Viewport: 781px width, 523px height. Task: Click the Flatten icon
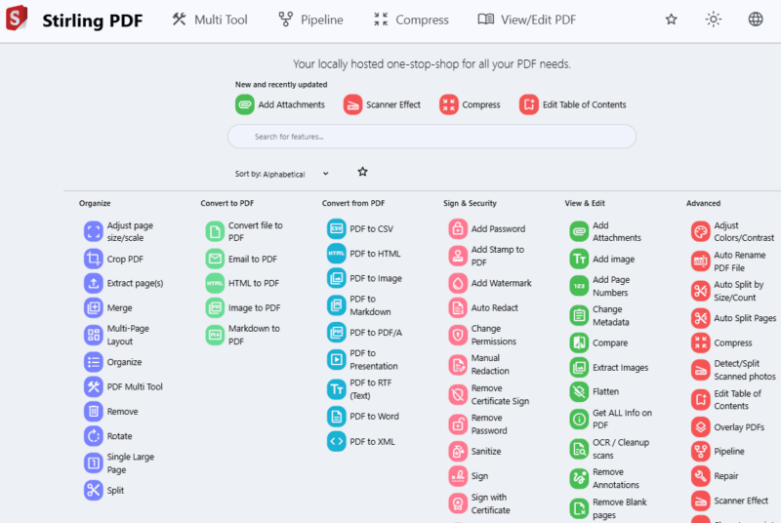pos(579,391)
